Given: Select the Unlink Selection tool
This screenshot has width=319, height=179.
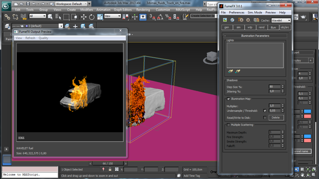Looking at the screenshot, I should click(x=15, y=17).
